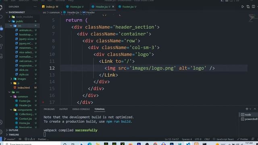
Task: Open the errors and warnings counter in the status bar
Action: 30,139
